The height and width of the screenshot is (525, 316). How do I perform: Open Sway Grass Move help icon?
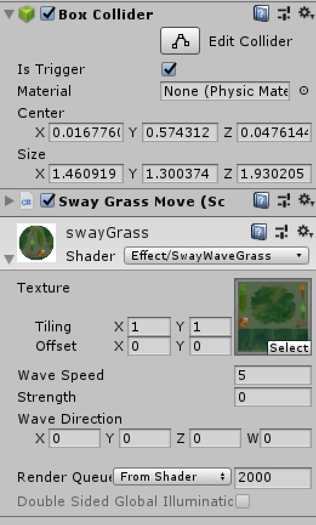tap(261, 201)
